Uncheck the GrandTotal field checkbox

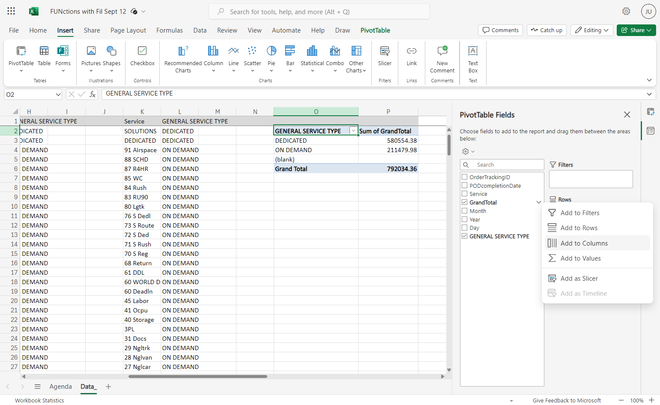click(x=465, y=202)
